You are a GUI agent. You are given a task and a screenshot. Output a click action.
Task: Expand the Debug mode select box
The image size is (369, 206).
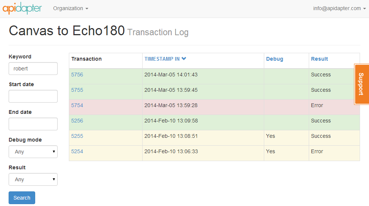(33, 152)
